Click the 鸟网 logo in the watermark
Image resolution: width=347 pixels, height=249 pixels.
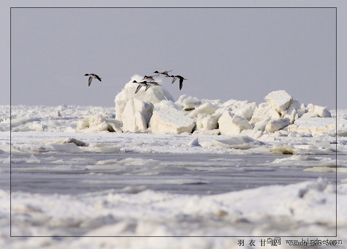tap(274, 241)
